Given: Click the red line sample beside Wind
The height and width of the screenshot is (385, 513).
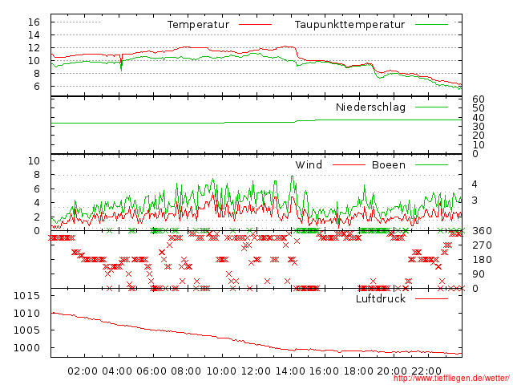Looking at the screenshot, I should click(349, 164).
